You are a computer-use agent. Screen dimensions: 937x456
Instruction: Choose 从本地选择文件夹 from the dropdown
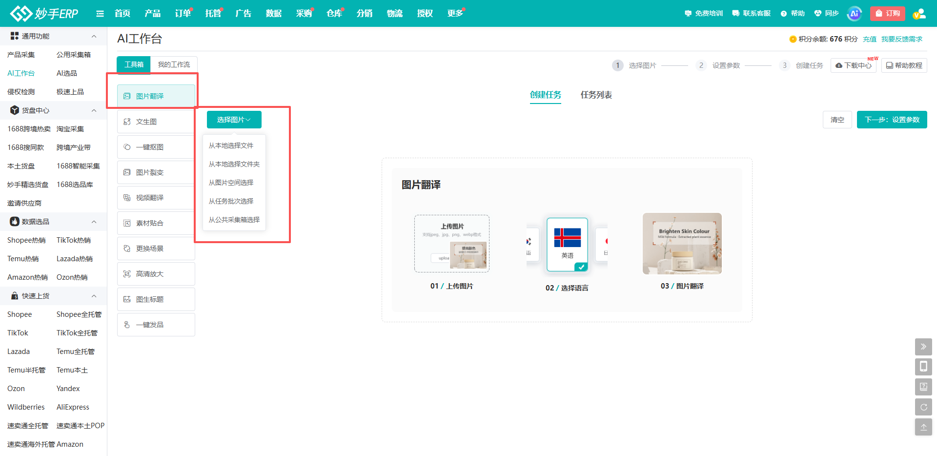point(234,164)
